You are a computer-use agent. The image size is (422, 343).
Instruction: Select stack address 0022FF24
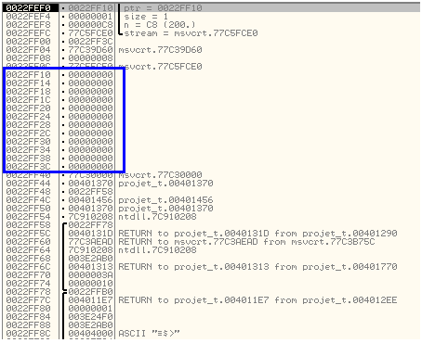pos(28,116)
